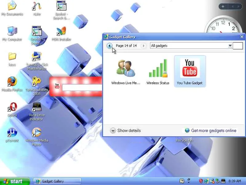Select the µTorrent desktop shortcut

point(12,135)
